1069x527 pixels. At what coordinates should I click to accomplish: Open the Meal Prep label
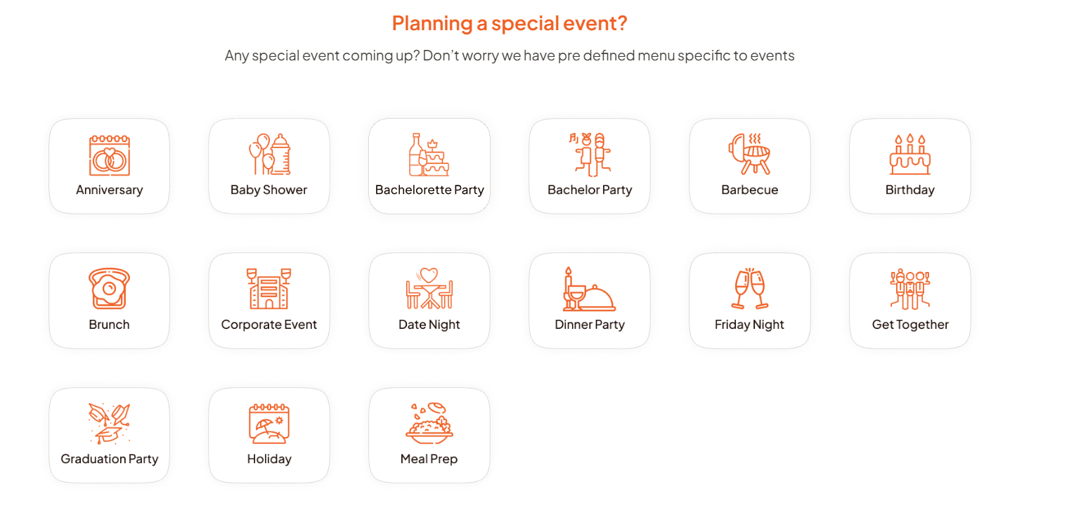click(x=429, y=459)
